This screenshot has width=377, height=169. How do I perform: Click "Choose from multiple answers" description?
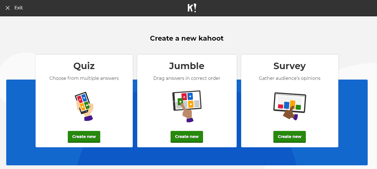pyautogui.click(x=84, y=78)
